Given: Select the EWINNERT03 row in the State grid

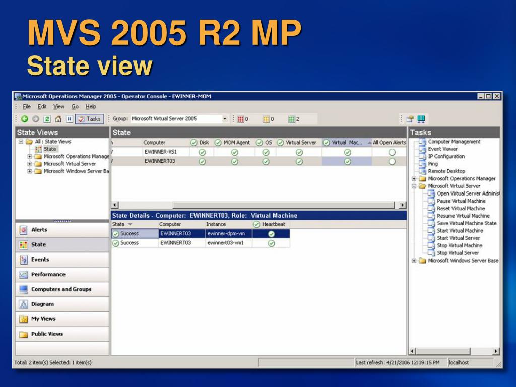Looking at the screenshot, I should tap(259, 161).
